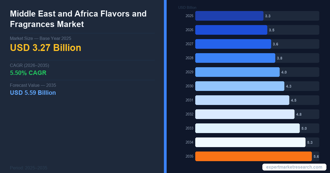
Task: Click the orange 2035 forecast bar
Action: pyautogui.click(x=253, y=156)
